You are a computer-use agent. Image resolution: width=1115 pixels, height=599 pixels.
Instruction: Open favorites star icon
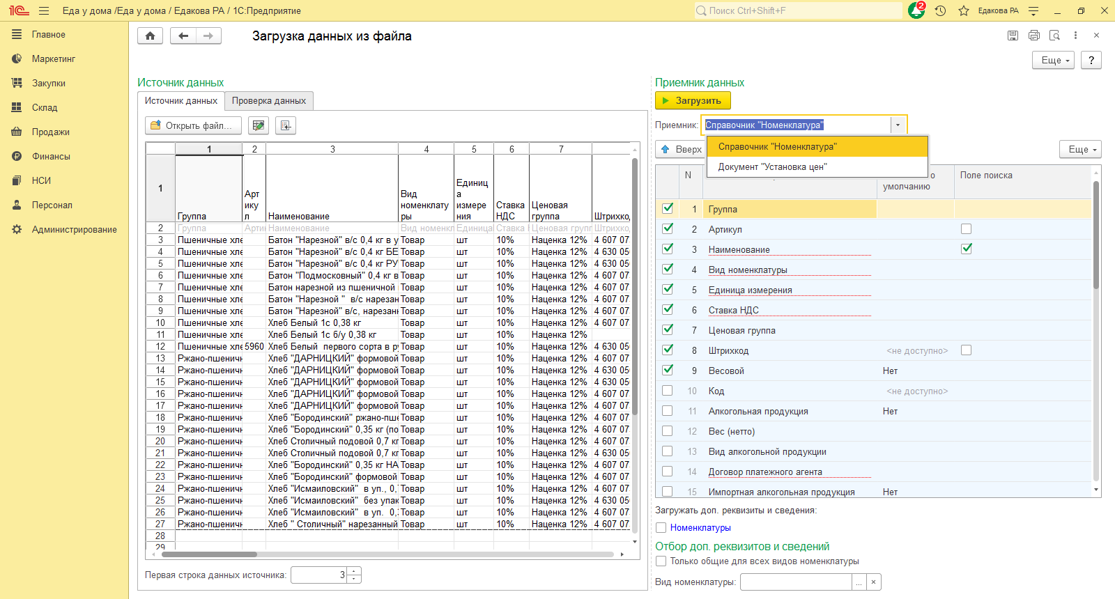coord(964,10)
